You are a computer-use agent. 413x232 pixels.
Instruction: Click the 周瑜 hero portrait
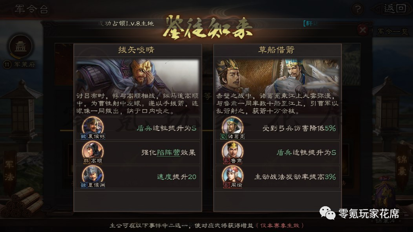[232, 176]
